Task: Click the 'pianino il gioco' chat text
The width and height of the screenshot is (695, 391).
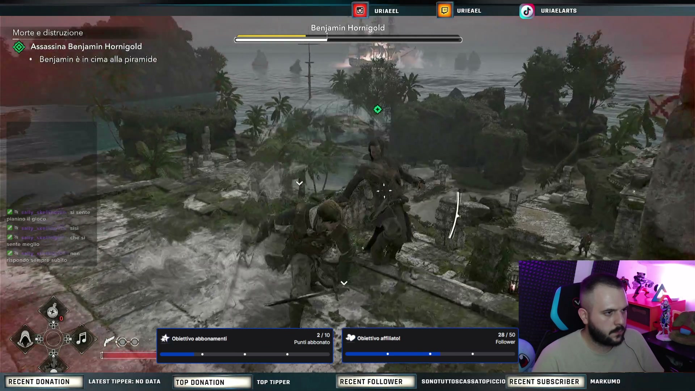Action: tap(26, 219)
